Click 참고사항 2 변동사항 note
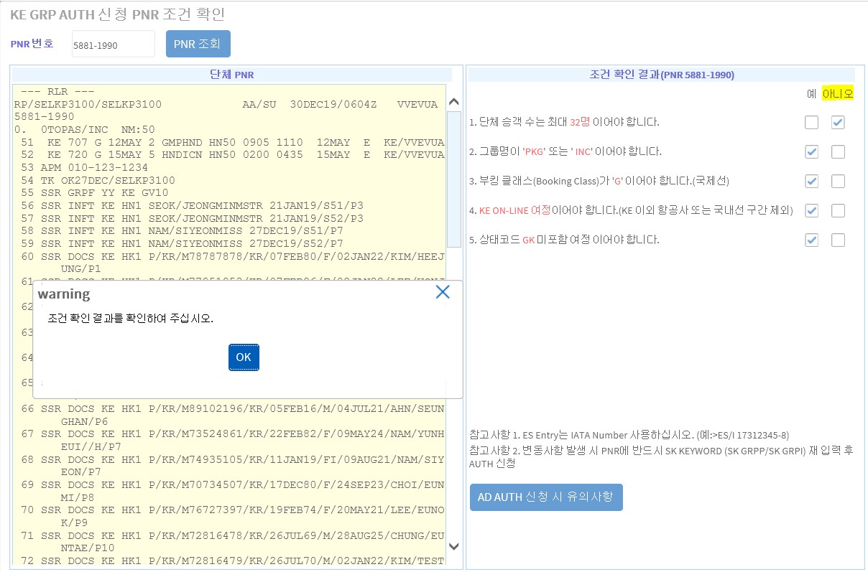This screenshot has width=868, height=572. [x=661, y=456]
